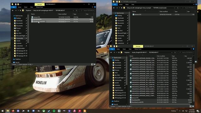201x113 pixels.
Task: Select the first KINGAIR350_AIRFRAME_ENGINES DDS file
Action: 161,58
